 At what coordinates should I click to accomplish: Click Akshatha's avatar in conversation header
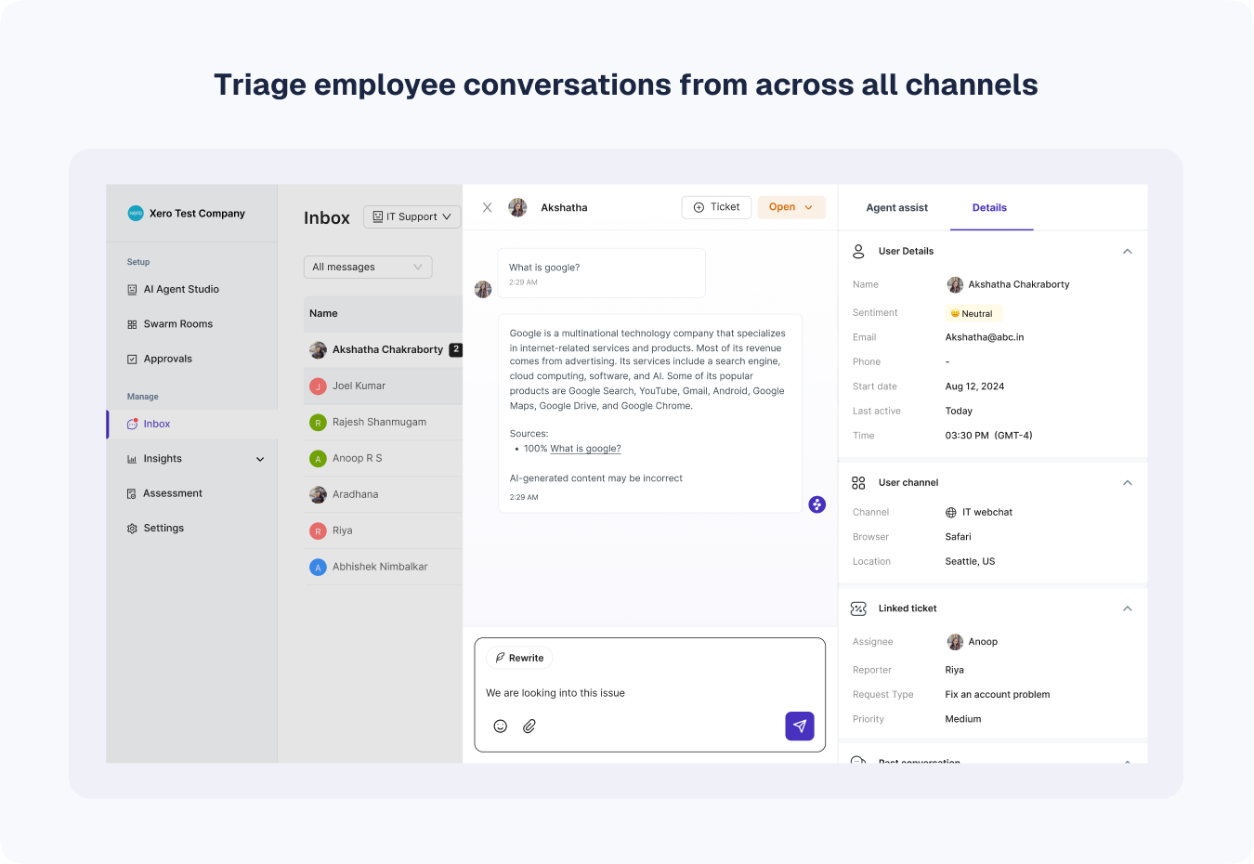pyautogui.click(x=517, y=207)
